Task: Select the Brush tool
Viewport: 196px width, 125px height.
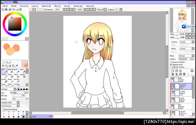Action: coord(17,71)
